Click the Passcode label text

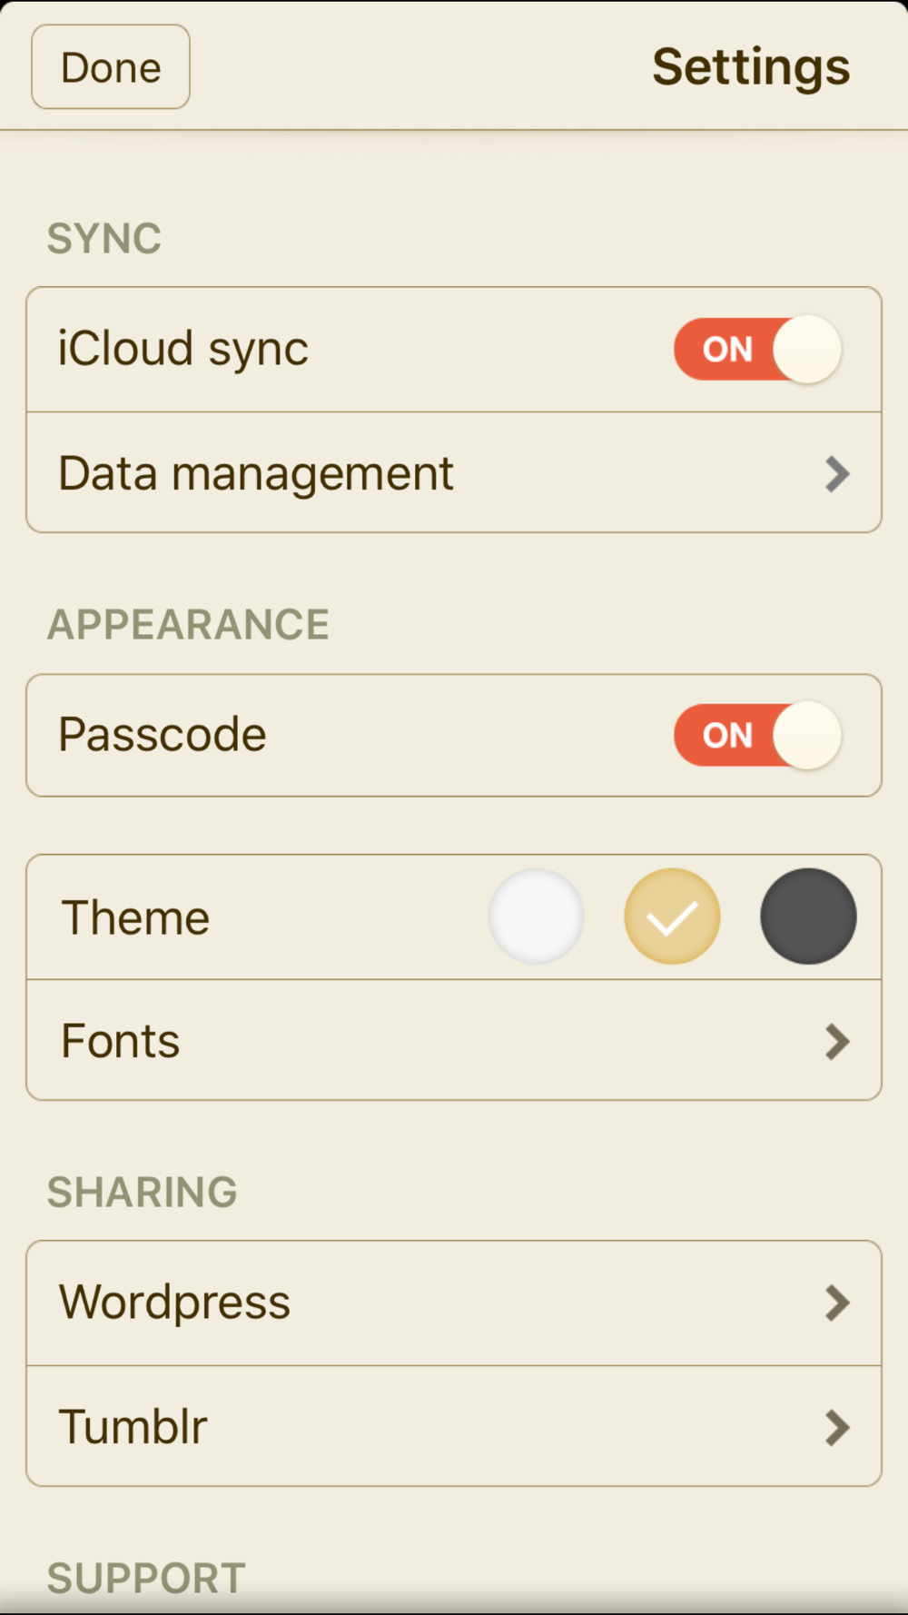tap(163, 735)
